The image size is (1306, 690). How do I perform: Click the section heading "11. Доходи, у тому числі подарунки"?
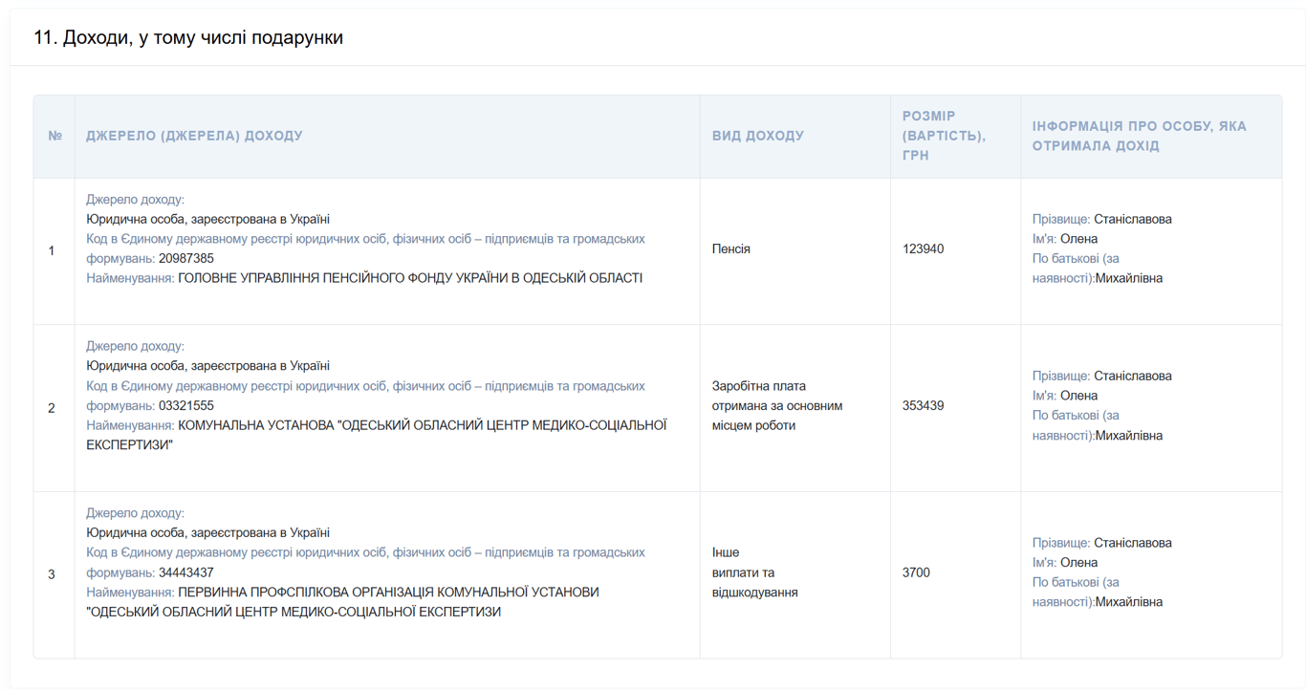pos(188,37)
